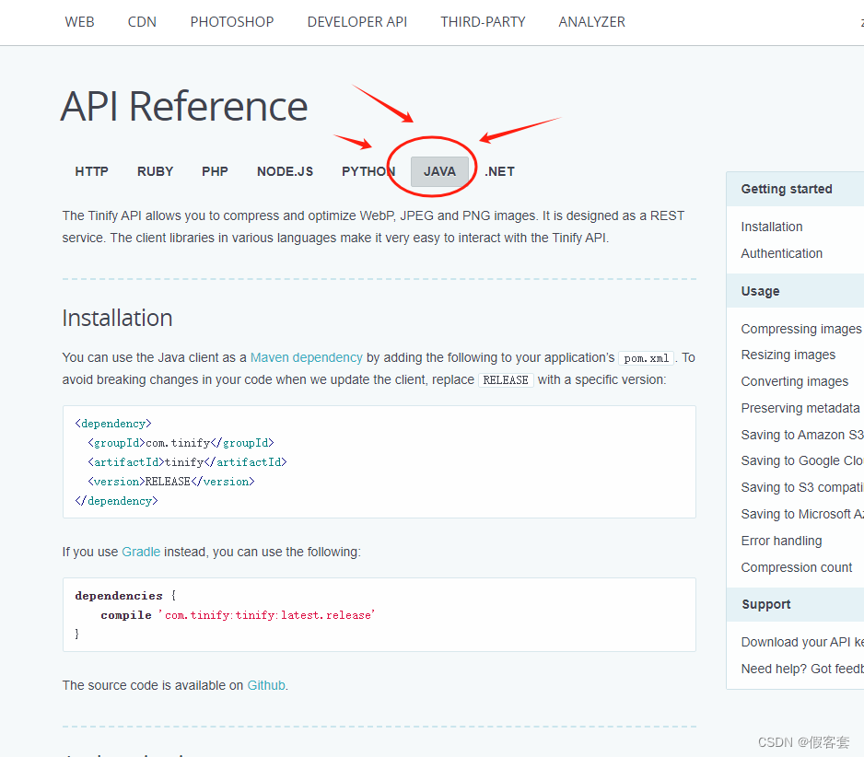Click the API Reference page title

click(x=184, y=106)
